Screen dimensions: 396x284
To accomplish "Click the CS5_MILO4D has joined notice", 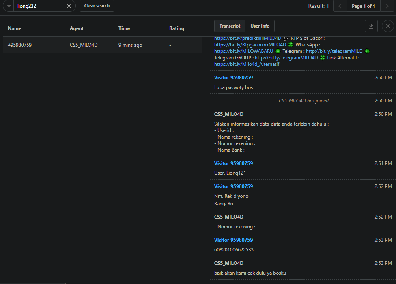I will (x=304, y=101).
